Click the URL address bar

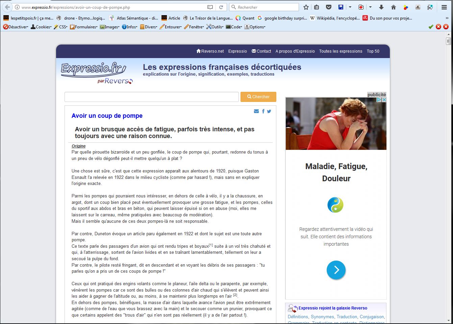tap(113, 7)
